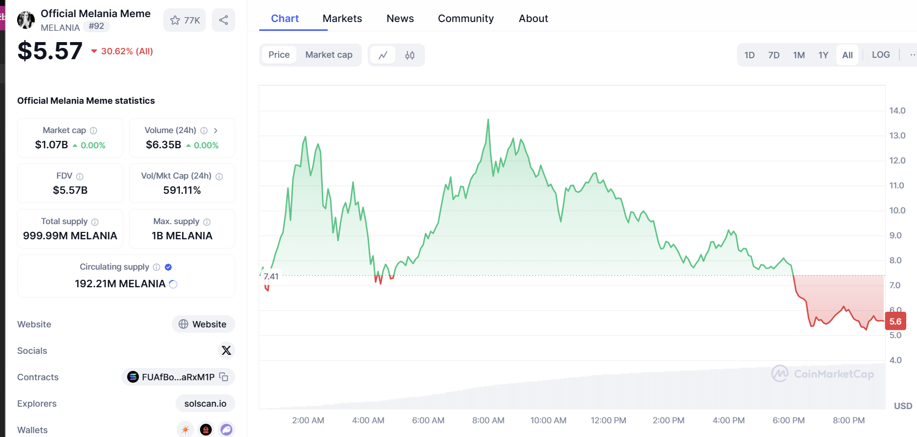
Task: Click the 7.41 opening price label on chart
Action: pyautogui.click(x=271, y=276)
